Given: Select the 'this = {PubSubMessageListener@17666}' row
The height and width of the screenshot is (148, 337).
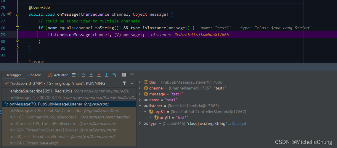Looking at the screenshot, I should click(237, 82).
